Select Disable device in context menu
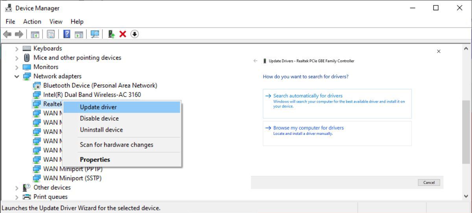 99,118
